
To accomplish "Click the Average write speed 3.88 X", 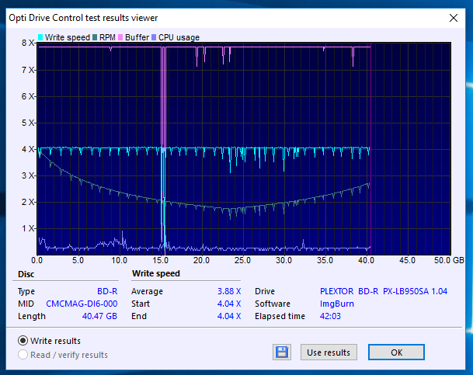I will (229, 291).
